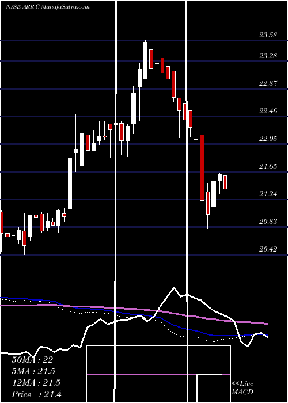Image resolution: width=288 pixels, height=403 pixels.
Task: Click the <<Live MACD label
Action: coord(242,387)
